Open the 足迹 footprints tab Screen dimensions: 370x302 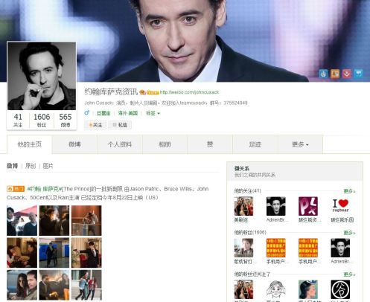click(x=255, y=144)
